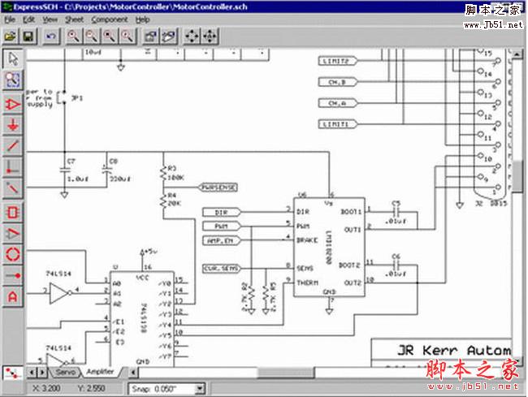Click the JP1 jumper label
Viewport: 528px width, 397px height.
click(77, 98)
